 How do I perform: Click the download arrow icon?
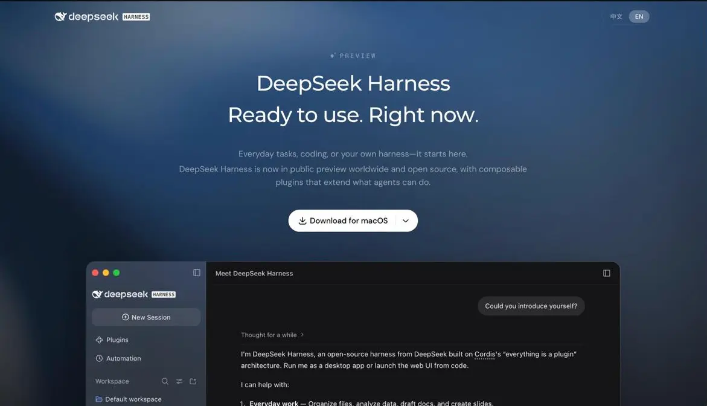click(302, 221)
